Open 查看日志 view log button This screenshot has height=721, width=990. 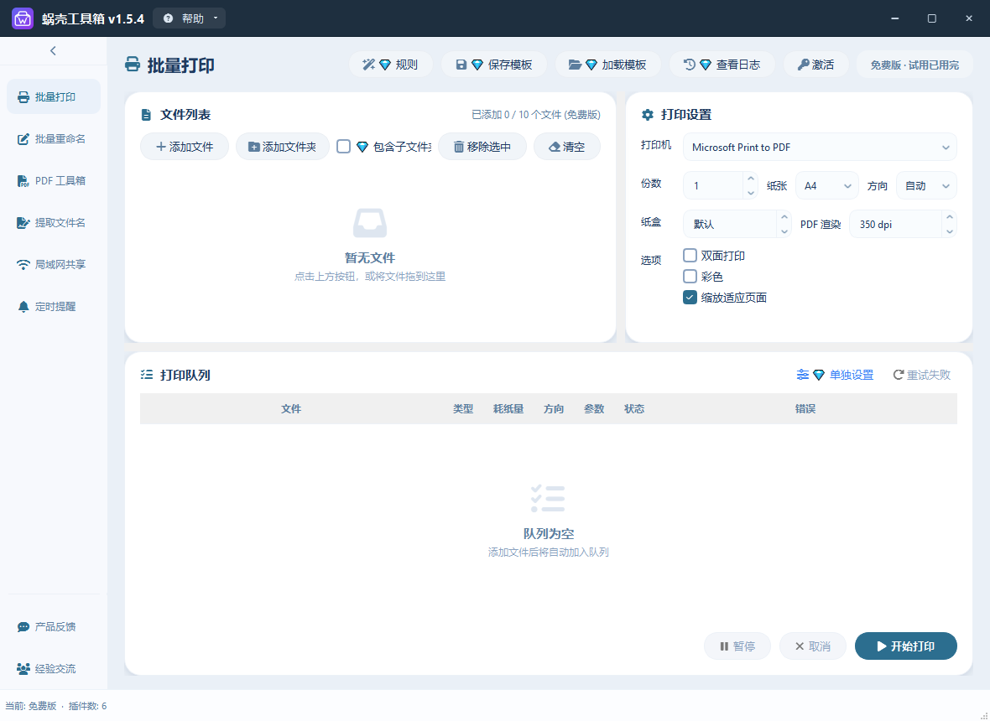pos(722,65)
